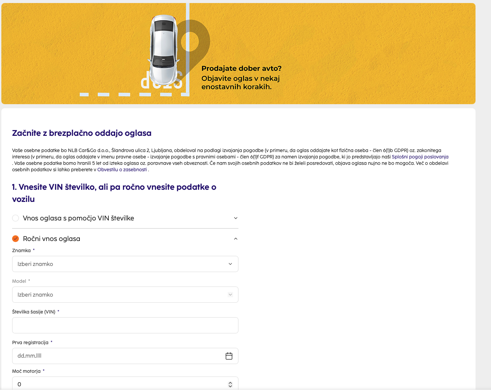Open the Znamka dropdown

[125, 264]
